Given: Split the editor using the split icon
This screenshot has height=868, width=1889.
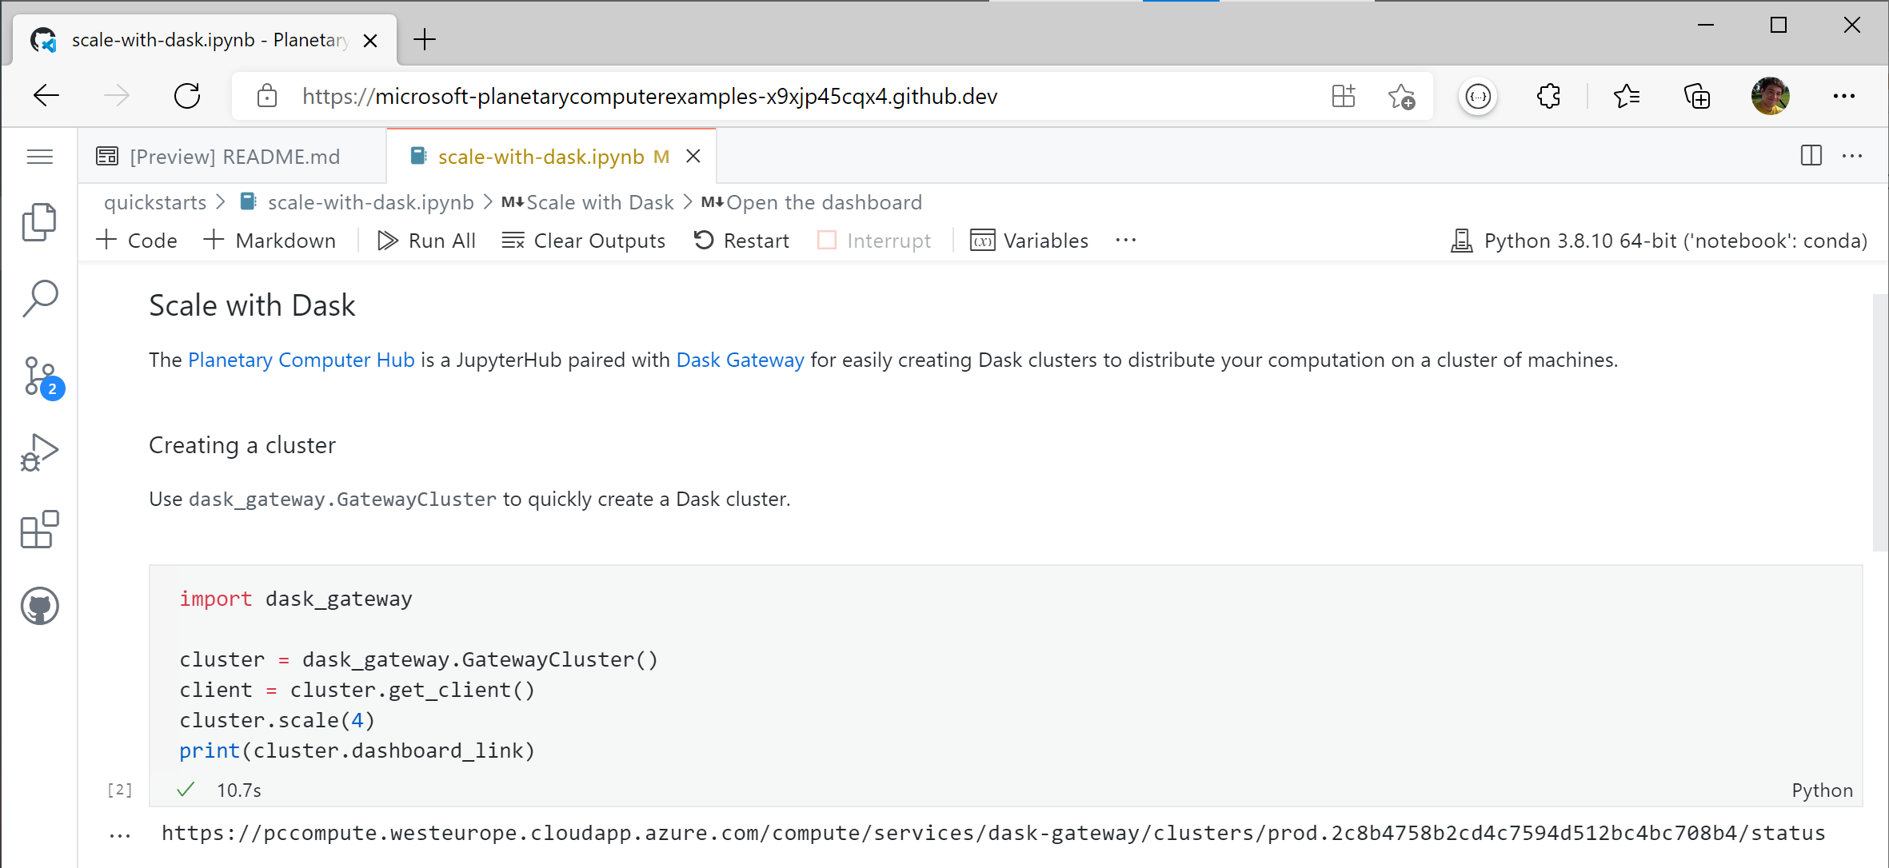Looking at the screenshot, I should click(x=1810, y=156).
